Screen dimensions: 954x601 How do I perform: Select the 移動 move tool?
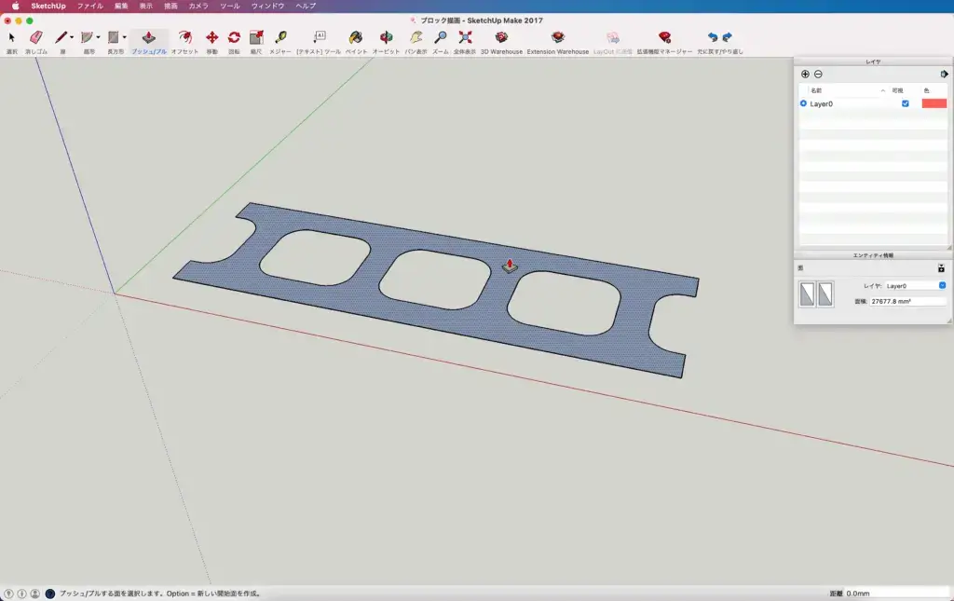211,37
